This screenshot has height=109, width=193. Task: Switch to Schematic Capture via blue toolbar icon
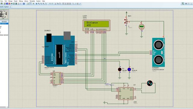7,4
